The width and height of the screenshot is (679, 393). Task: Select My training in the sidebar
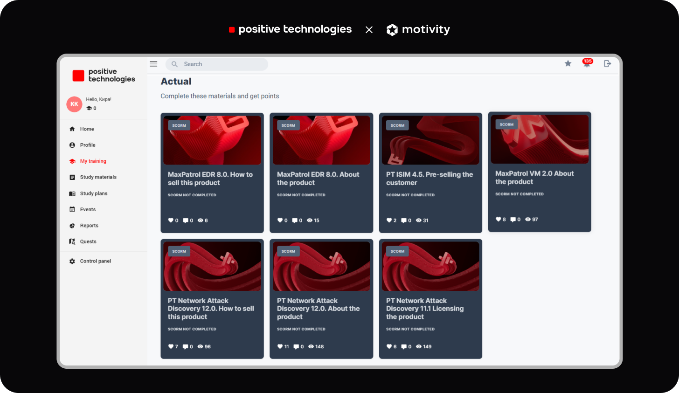point(93,161)
